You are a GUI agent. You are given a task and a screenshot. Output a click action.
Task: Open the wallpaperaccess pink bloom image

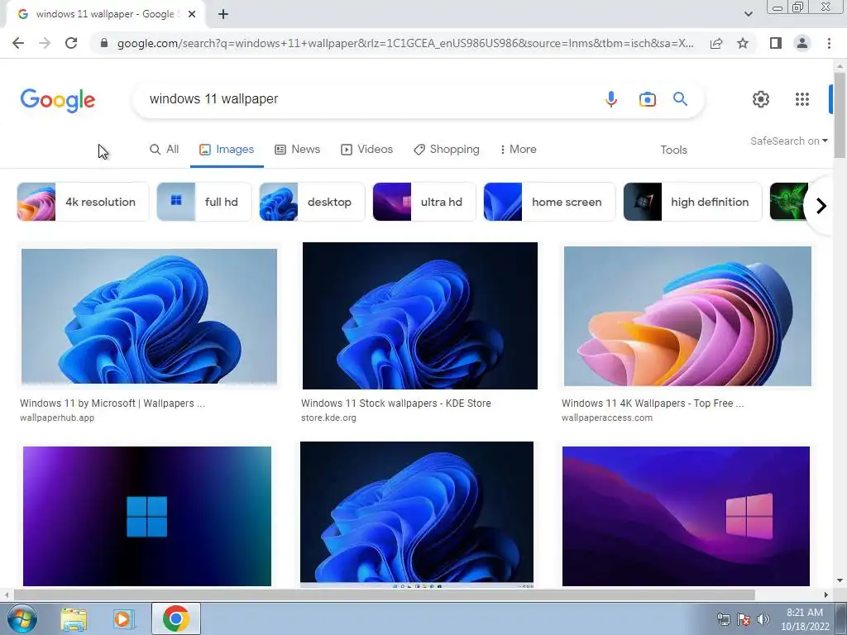click(x=687, y=316)
